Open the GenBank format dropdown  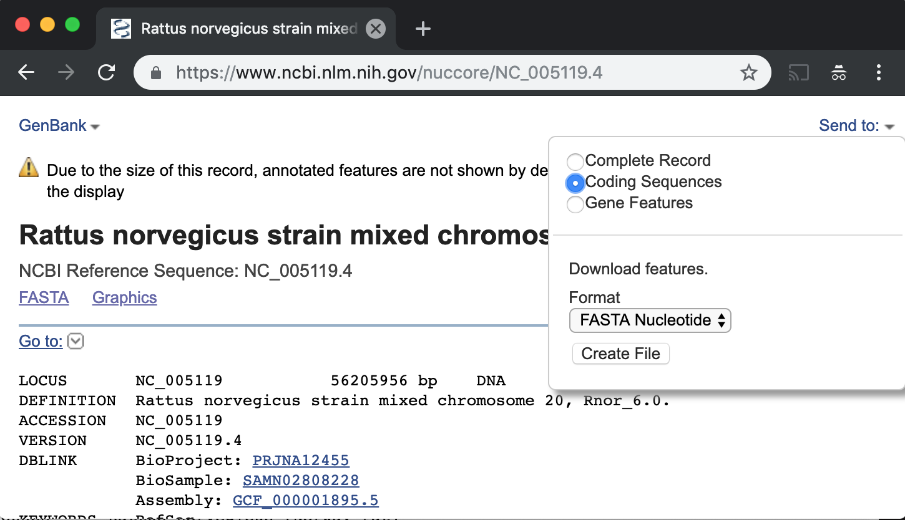59,125
